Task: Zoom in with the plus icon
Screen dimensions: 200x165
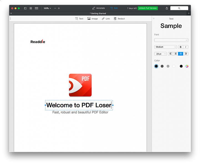Action: point(59,8)
